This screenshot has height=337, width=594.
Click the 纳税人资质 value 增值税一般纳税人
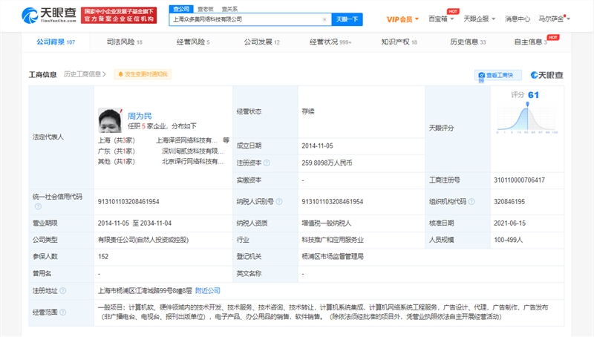(x=327, y=223)
